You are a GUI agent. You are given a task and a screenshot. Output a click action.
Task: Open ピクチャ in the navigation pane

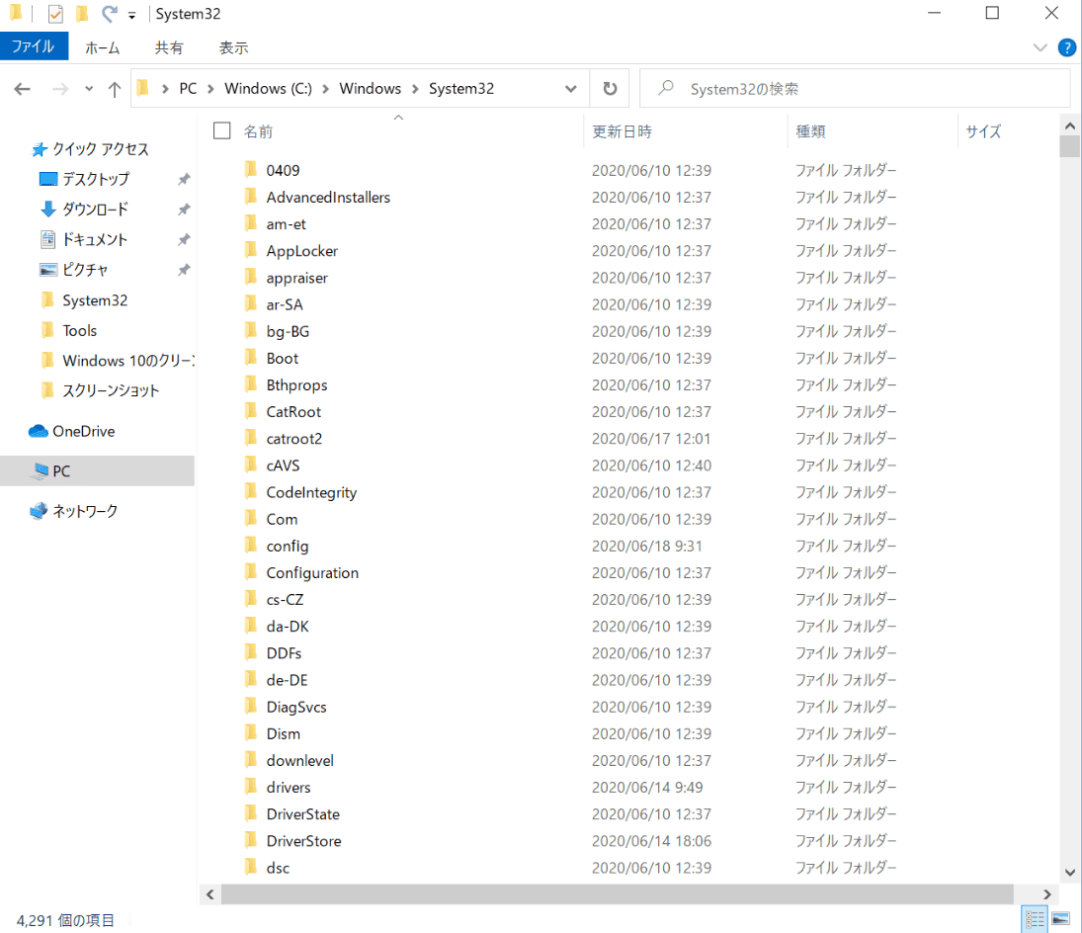[x=85, y=270]
